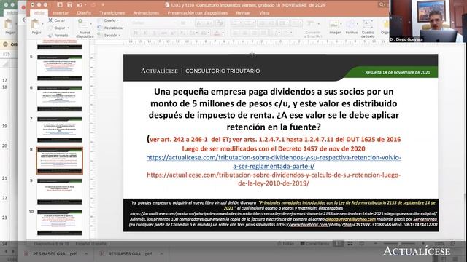
Task: Click the Restablecer slide button
Action: point(111,28)
